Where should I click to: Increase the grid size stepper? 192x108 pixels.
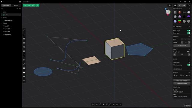(x=189, y=55)
